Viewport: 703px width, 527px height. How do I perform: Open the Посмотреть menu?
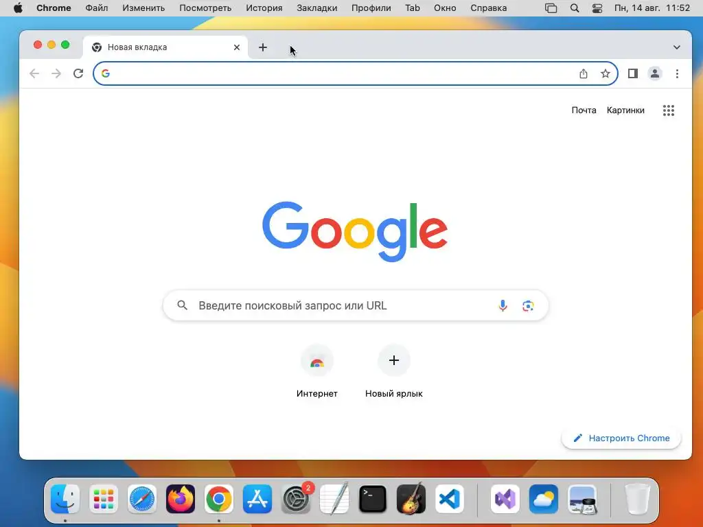click(x=205, y=8)
